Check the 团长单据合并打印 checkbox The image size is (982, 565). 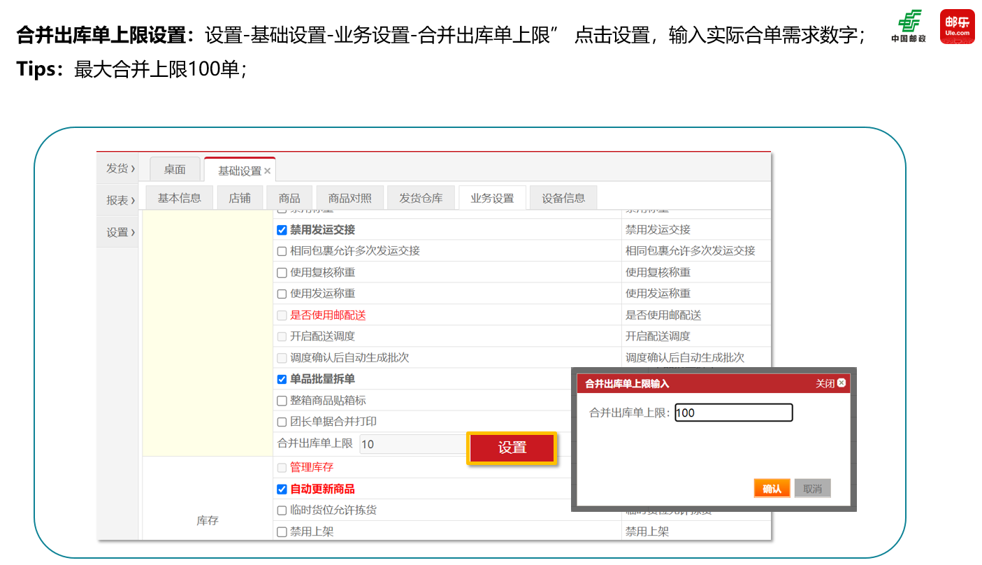pos(282,422)
